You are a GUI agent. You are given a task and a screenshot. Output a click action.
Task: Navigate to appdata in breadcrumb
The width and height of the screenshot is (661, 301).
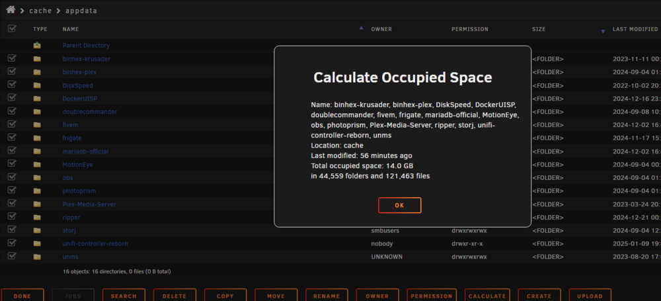tap(81, 11)
